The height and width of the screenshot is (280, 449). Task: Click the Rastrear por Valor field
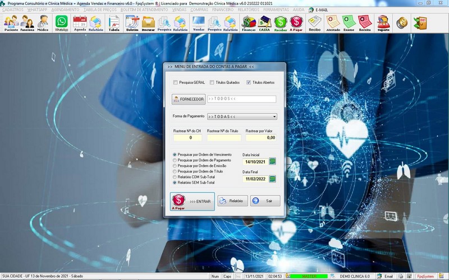[261, 137]
